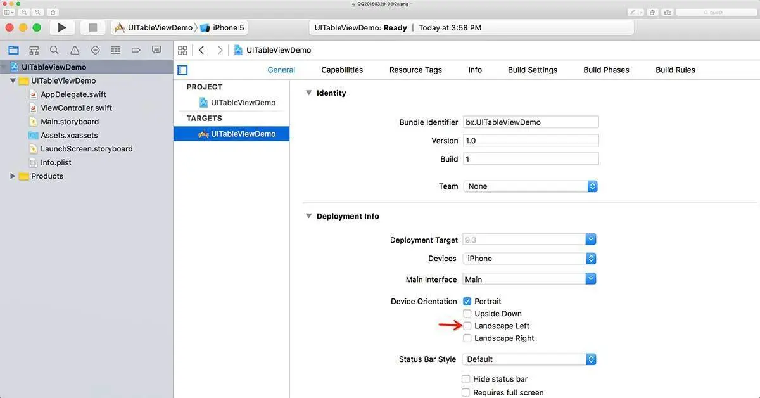
Task: Open the Build Settings tab
Action: [533, 70]
